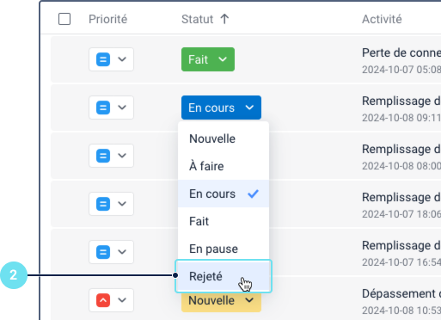The image size is (441, 320).
Task: Open priority chevron in the En cours row
Action: click(x=122, y=108)
